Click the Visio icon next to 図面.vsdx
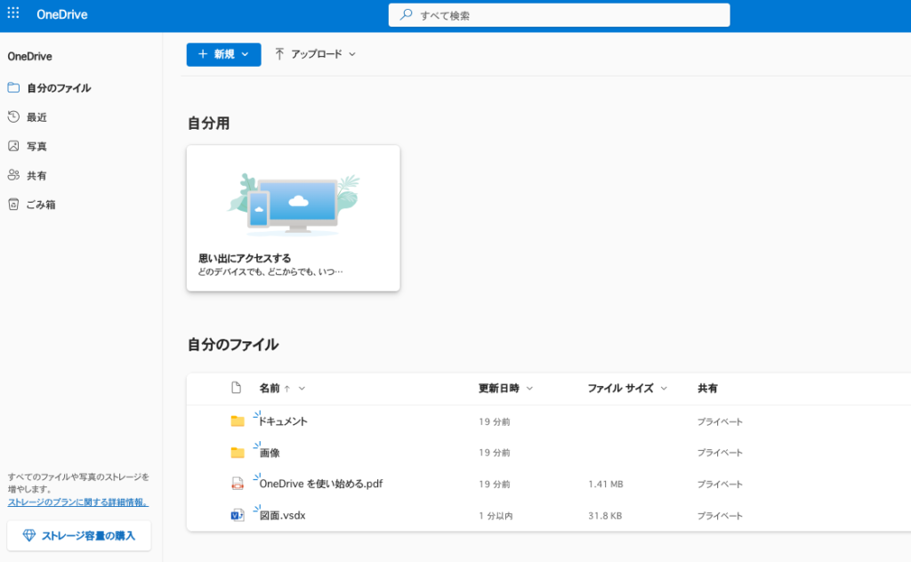The width and height of the screenshot is (911, 562). [x=237, y=515]
